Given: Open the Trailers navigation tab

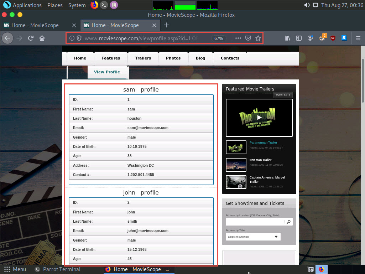Looking at the screenshot, I should 143,58.
